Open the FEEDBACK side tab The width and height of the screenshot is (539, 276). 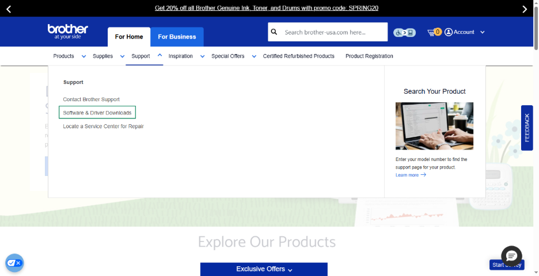click(527, 128)
